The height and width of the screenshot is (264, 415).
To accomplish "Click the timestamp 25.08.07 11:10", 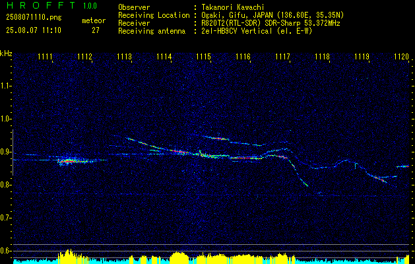I will [x=34, y=30].
